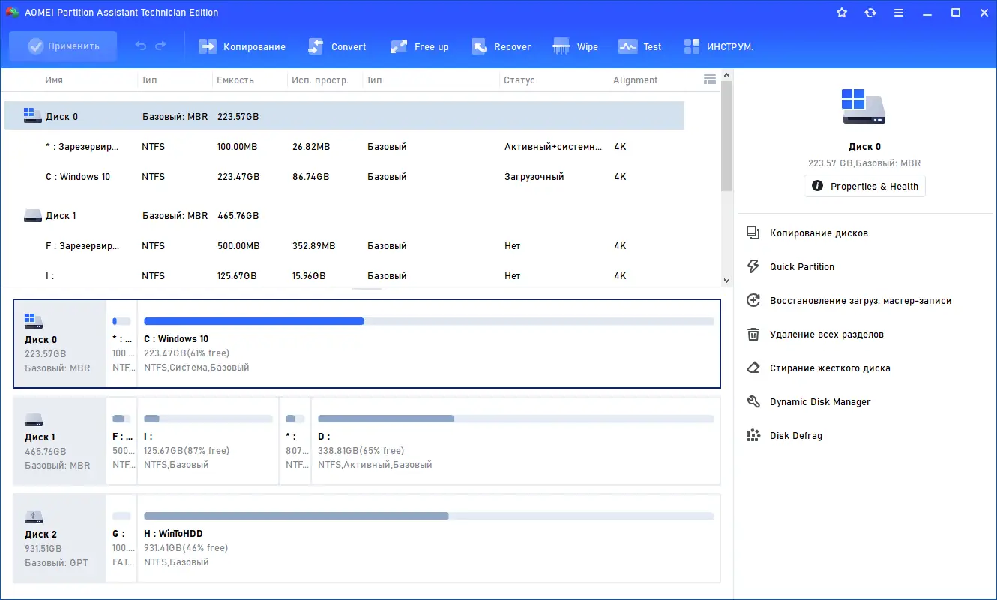Select the '*' partition block on Диск 1 map

(x=295, y=441)
